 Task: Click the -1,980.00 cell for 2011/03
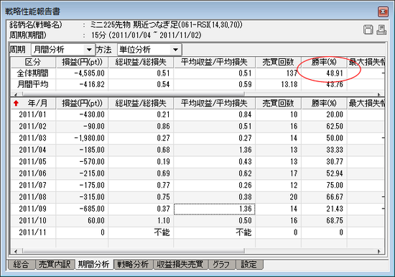[82, 138]
